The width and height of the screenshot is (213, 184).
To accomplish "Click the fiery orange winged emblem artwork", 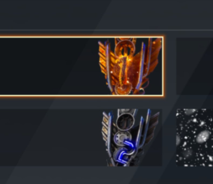I will tap(130, 66).
